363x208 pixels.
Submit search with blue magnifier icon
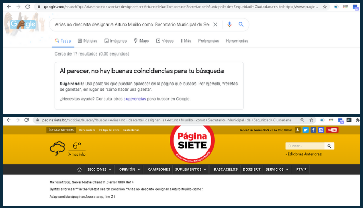241,24
